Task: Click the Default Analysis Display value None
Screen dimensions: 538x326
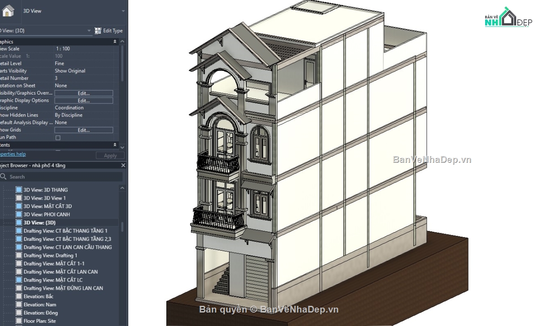Action: tap(61, 122)
